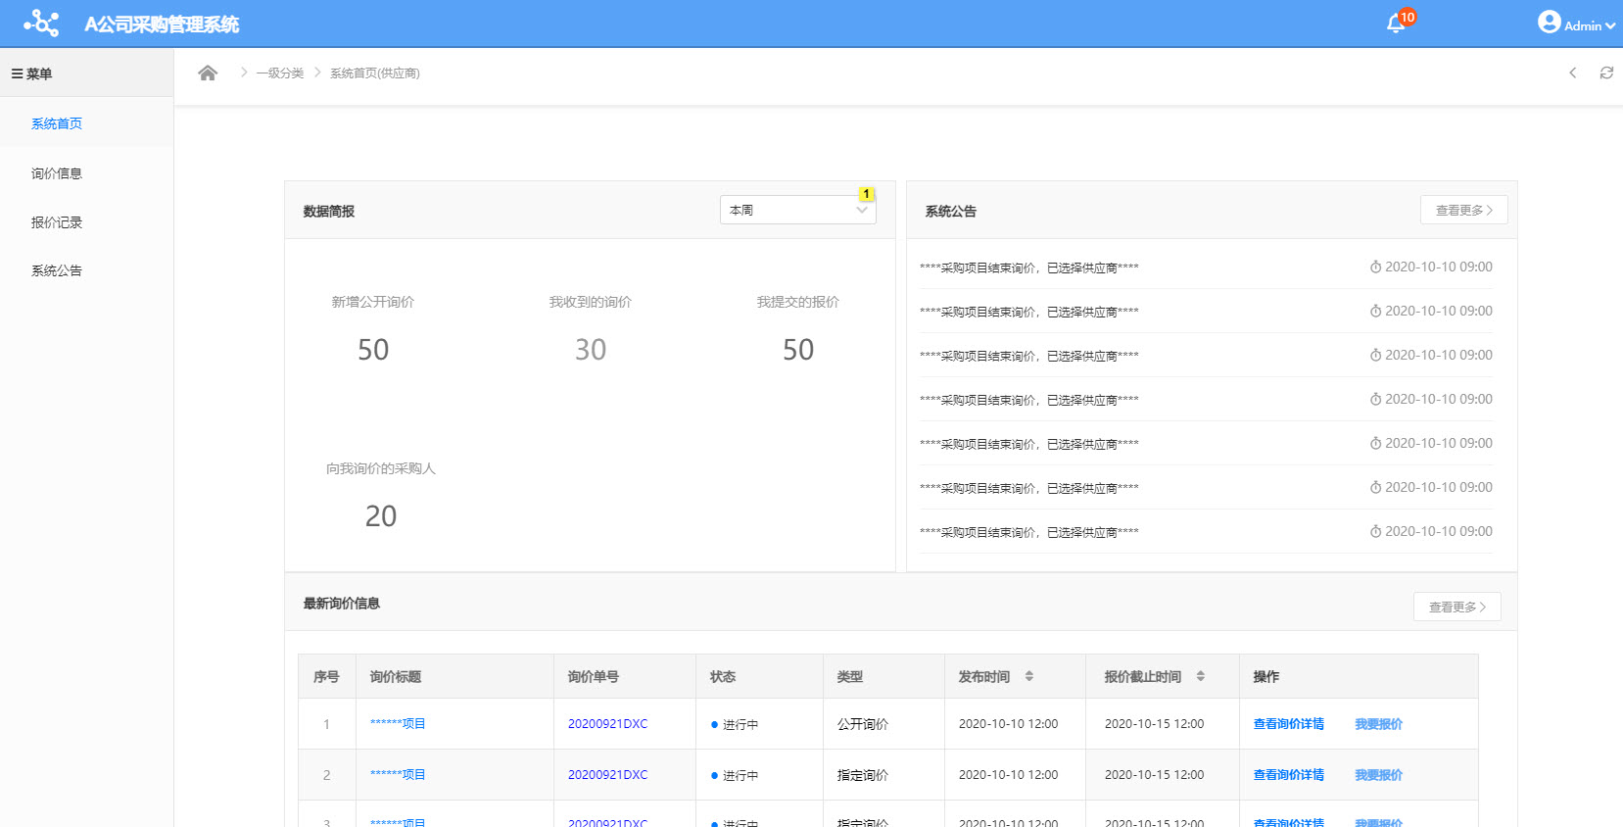Click the Admin user avatar icon
Screen dimensions: 1623x827
click(x=1549, y=22)
